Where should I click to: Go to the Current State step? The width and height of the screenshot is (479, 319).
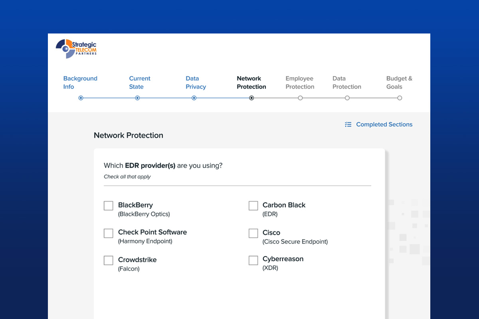140,83
